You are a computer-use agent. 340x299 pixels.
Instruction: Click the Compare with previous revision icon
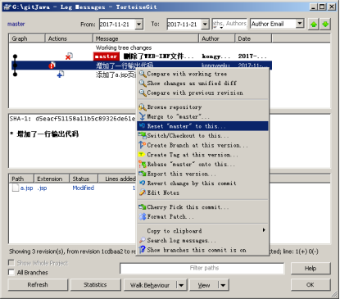pos(143,93)
